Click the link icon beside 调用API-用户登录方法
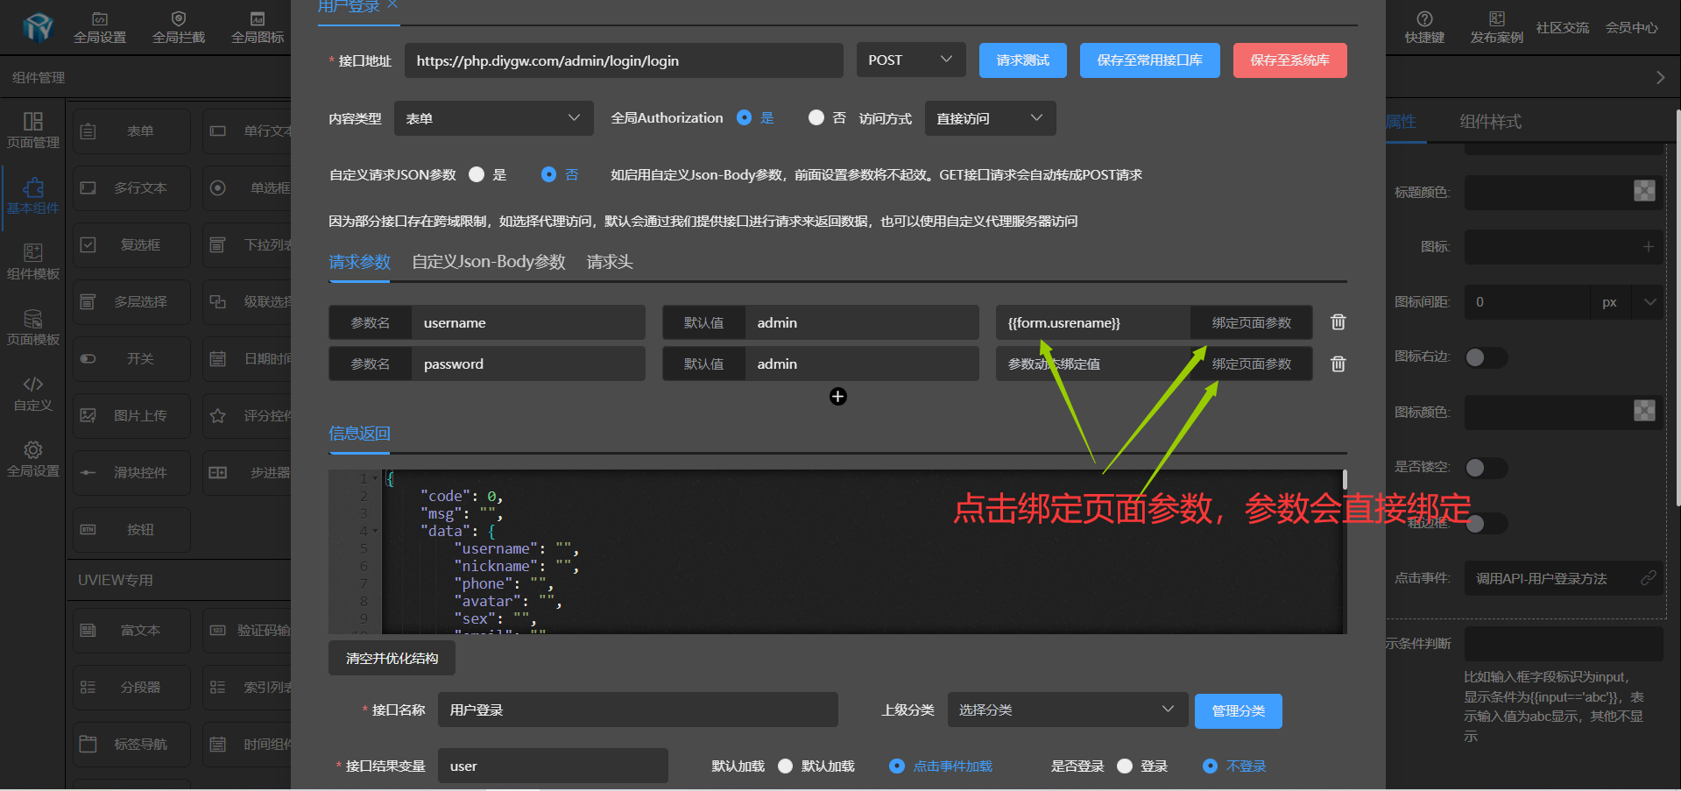This screenshot has height=791, width=1681. pos(1648,578)
